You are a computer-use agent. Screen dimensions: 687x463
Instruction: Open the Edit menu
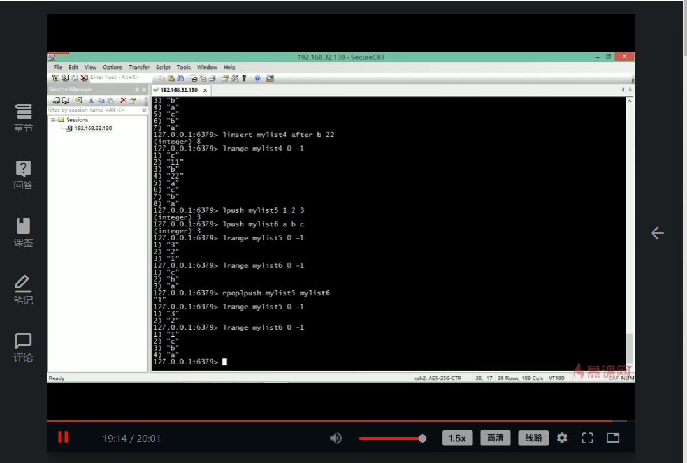[x=73, y=67]
